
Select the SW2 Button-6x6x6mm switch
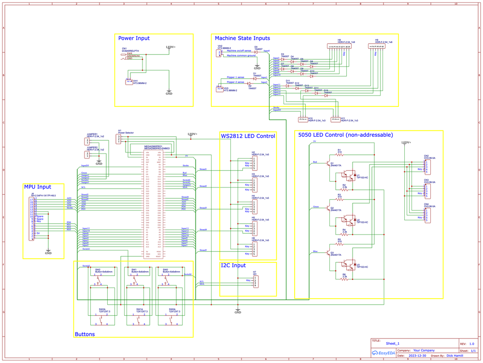pyautogui.click(x=99, y=280)
